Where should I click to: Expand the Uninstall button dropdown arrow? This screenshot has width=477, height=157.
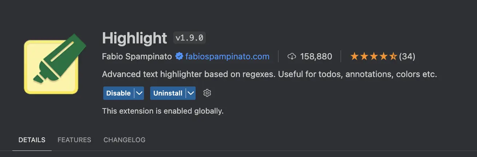click(191, 93)
